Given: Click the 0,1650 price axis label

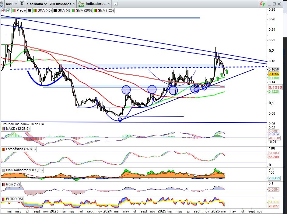Looking at the screenshot, I should coord(274,69).
